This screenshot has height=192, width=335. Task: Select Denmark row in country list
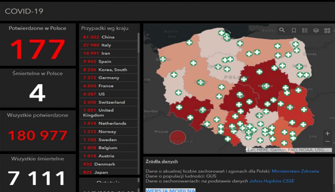109,164
